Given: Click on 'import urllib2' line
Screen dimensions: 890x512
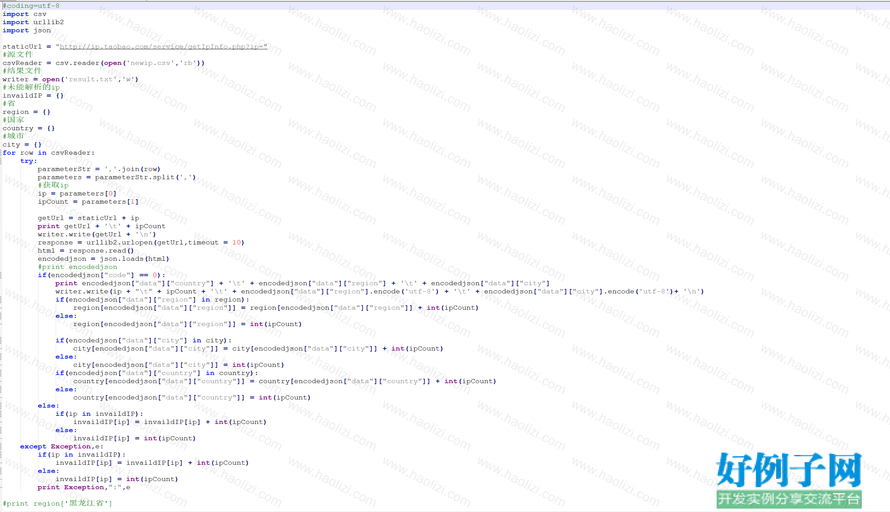Looking at the screenshot, I should (x=33, y=22).
